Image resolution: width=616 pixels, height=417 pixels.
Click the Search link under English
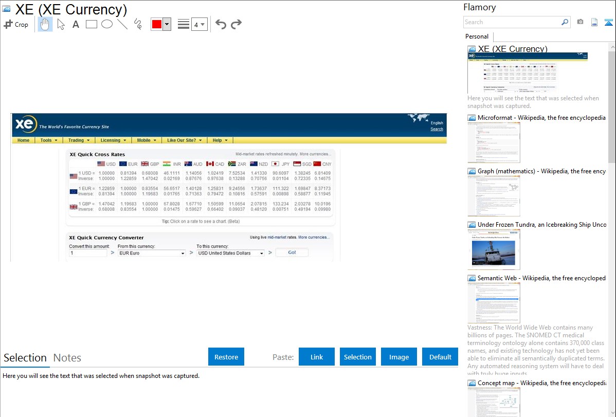coord(437,129)
